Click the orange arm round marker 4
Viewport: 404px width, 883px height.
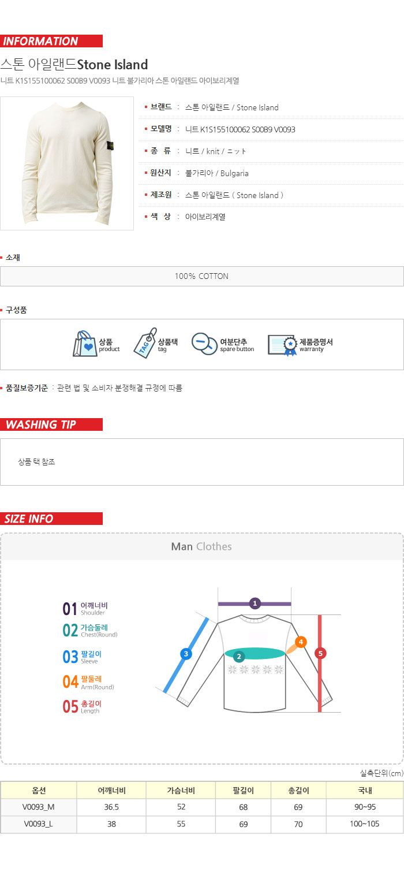[x=301, y=642]
